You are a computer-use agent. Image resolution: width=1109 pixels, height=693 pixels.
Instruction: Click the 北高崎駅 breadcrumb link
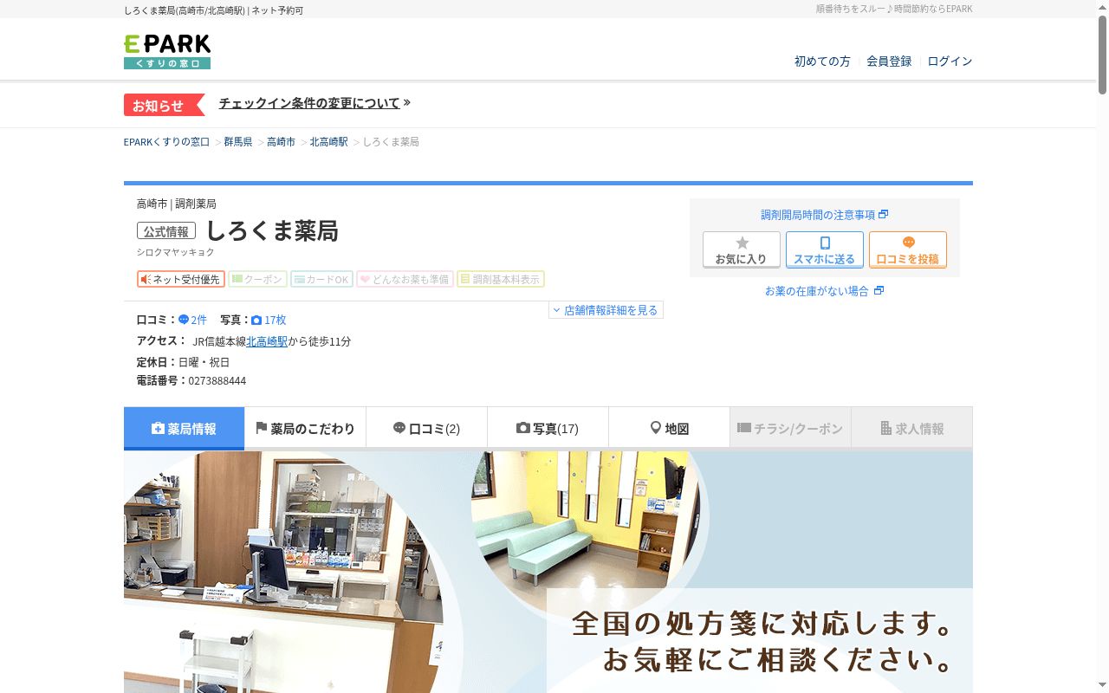coord(328,142)
